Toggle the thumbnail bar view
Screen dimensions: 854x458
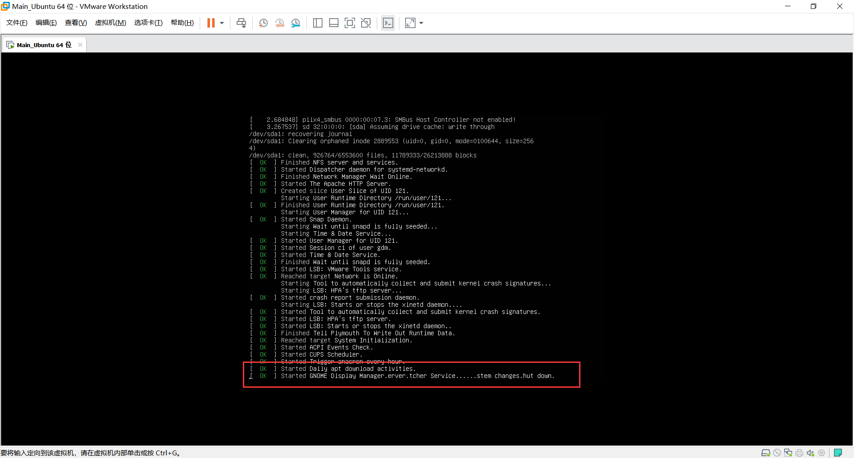click(334, 23)
